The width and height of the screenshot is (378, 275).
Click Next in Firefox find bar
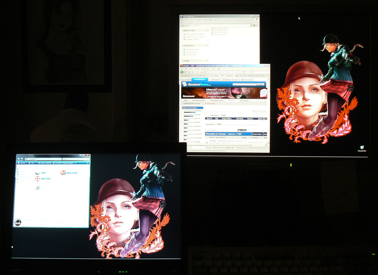click(x=209, y=147)
